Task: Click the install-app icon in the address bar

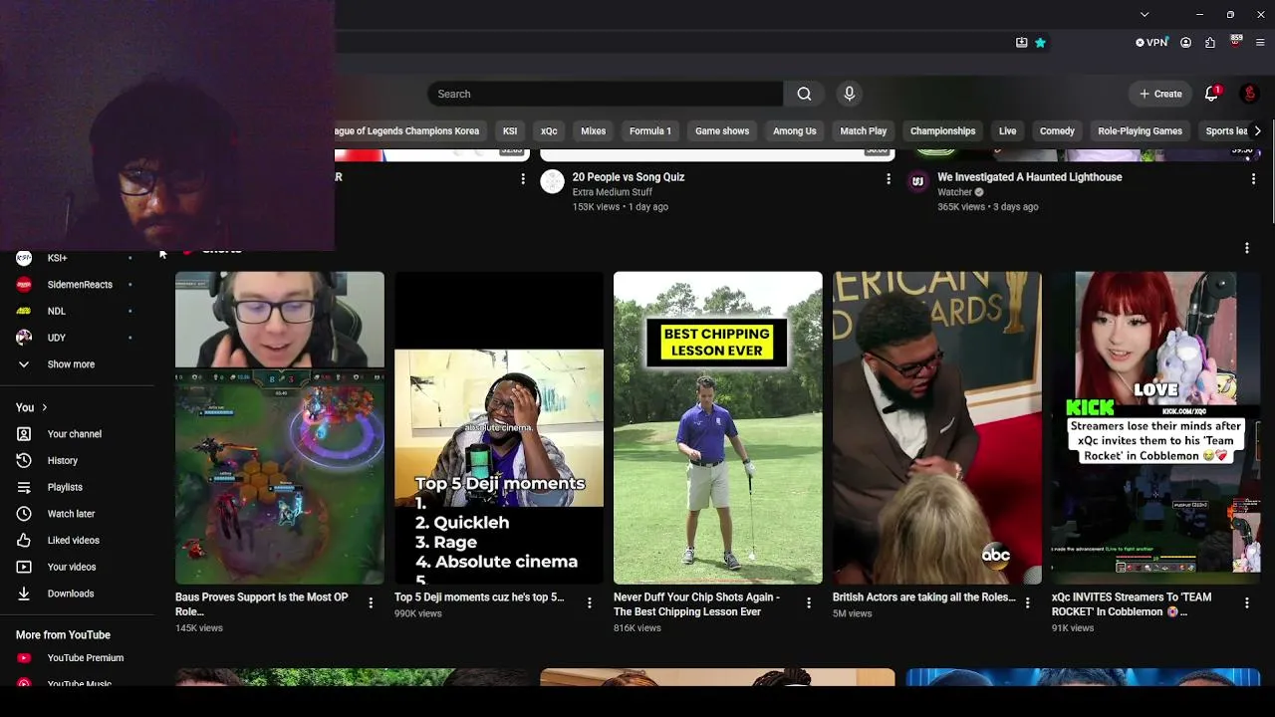Action: (1021, 43)
